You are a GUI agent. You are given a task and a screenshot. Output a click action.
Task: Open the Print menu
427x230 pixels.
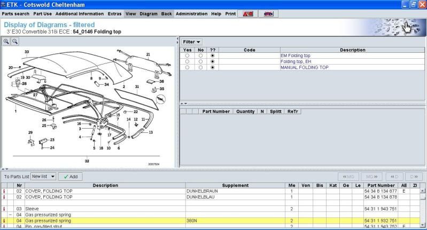point(230,13)
